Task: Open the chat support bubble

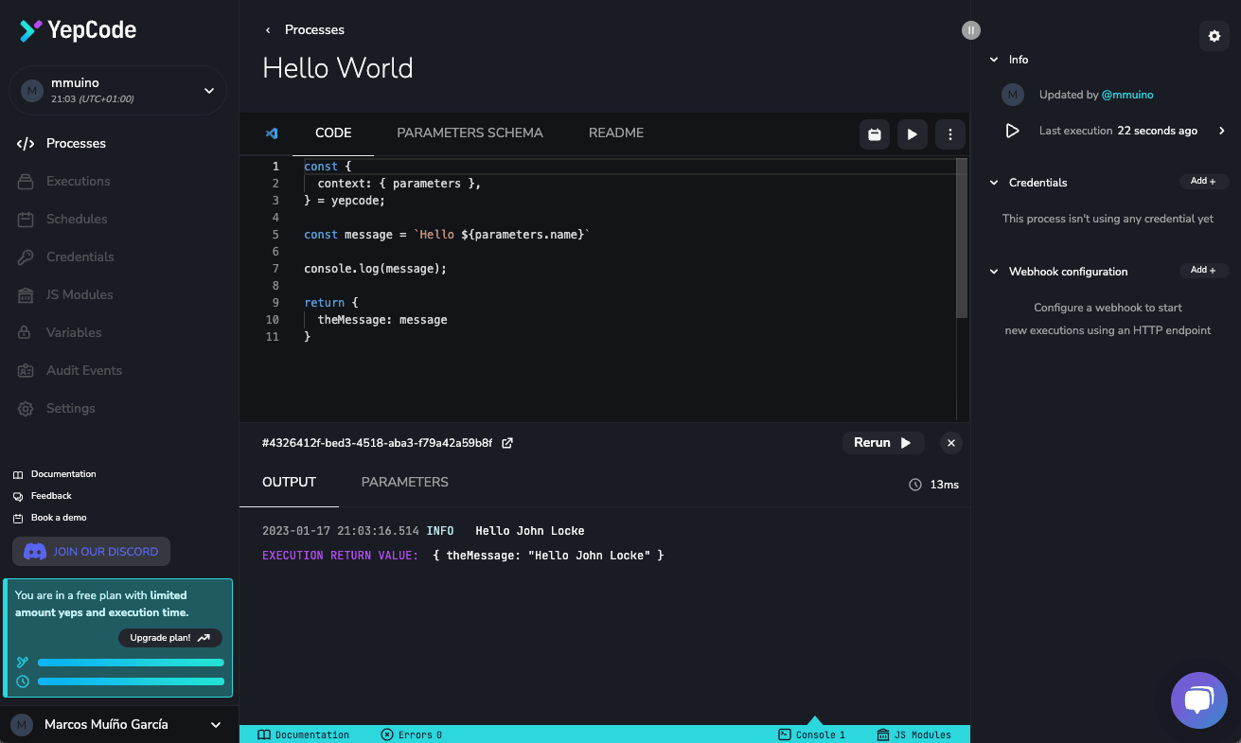Action: click(1199, 701)
